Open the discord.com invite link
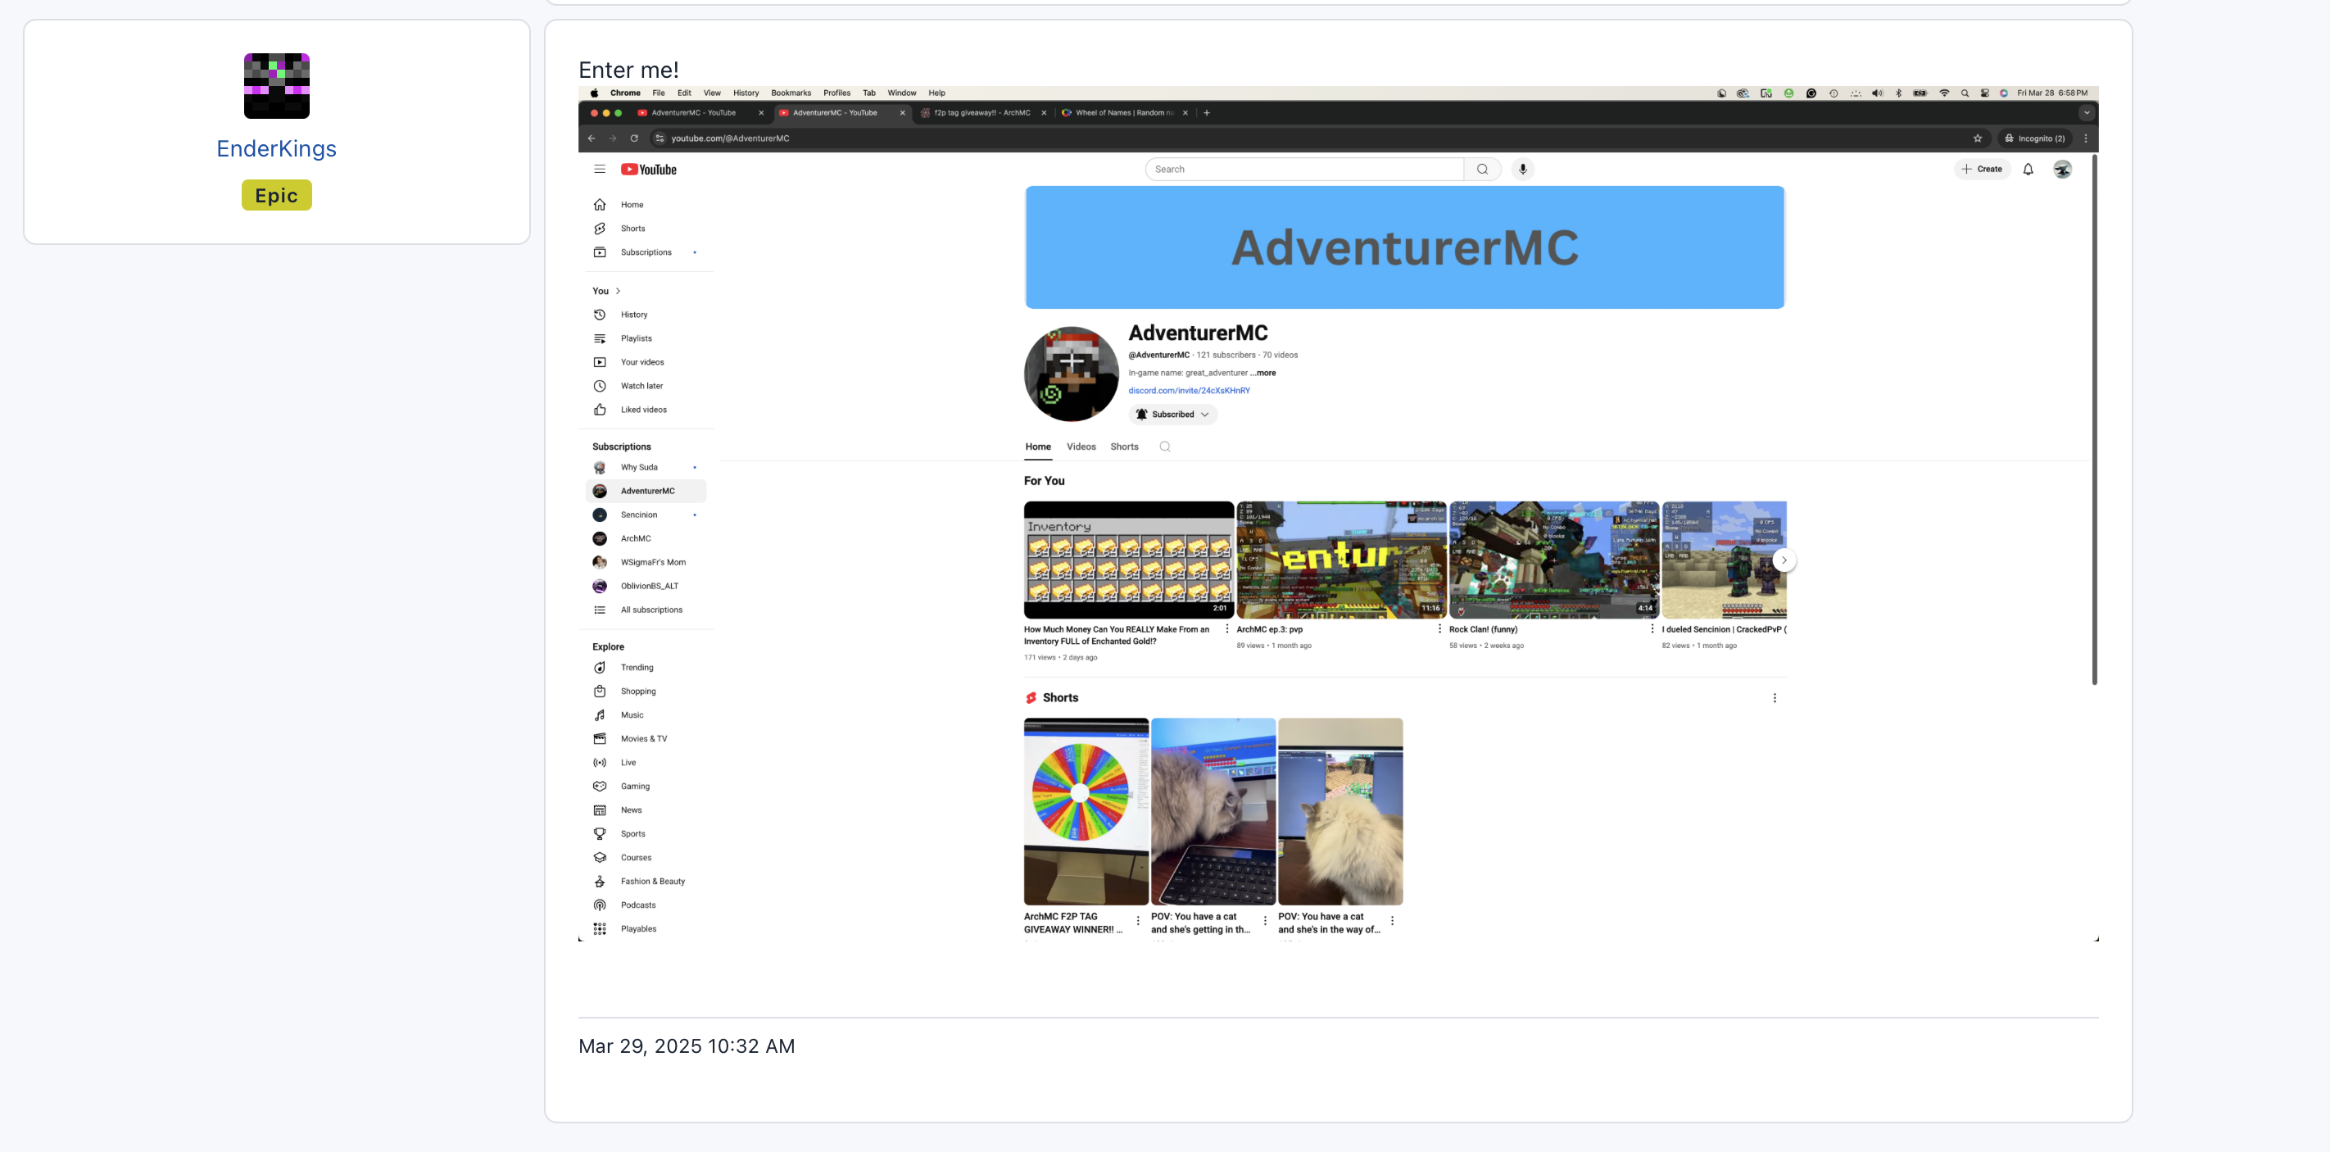The height and width of the screenshot is (1152, 2330). coord(1190,391)
